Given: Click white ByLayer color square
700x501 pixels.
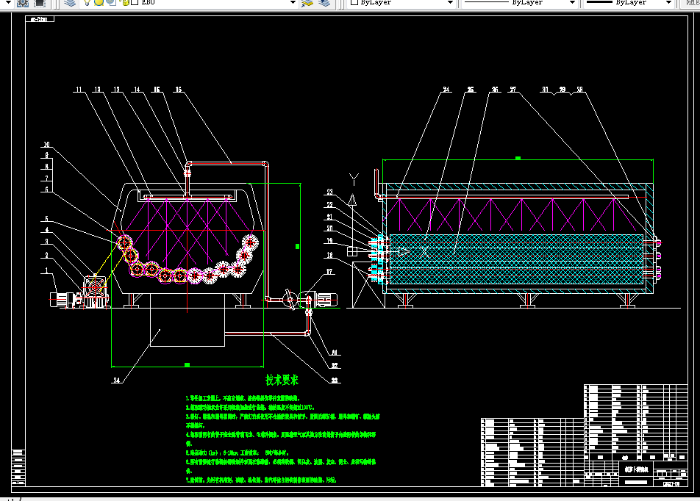Looking at the screenshot, I should (354, 2).
